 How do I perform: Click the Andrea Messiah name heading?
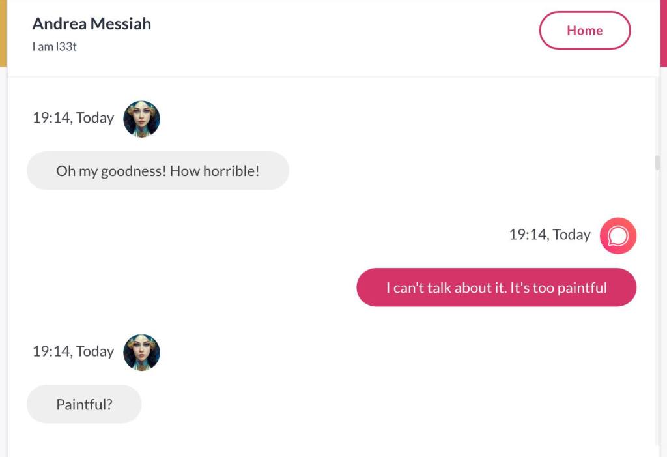point(92,23)
